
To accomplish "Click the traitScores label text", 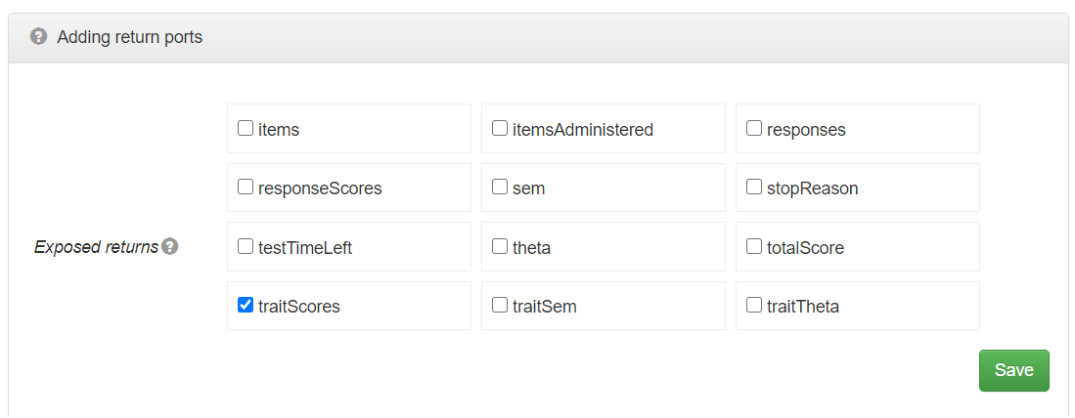I will click(x=299, y=307).
